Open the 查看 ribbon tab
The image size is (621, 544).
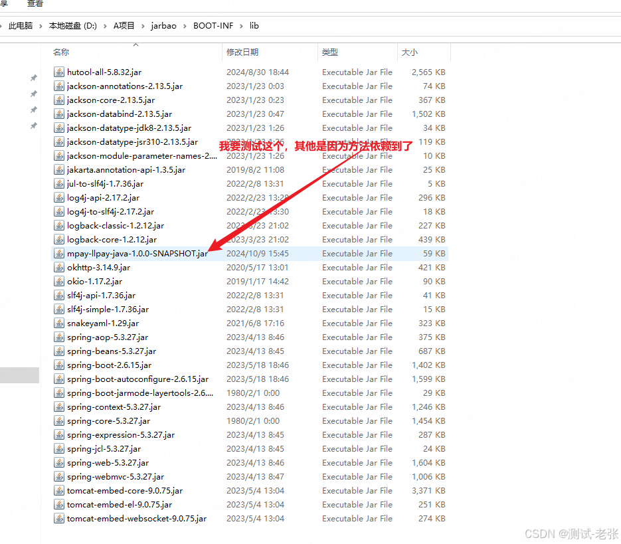[x=35, y=3]
